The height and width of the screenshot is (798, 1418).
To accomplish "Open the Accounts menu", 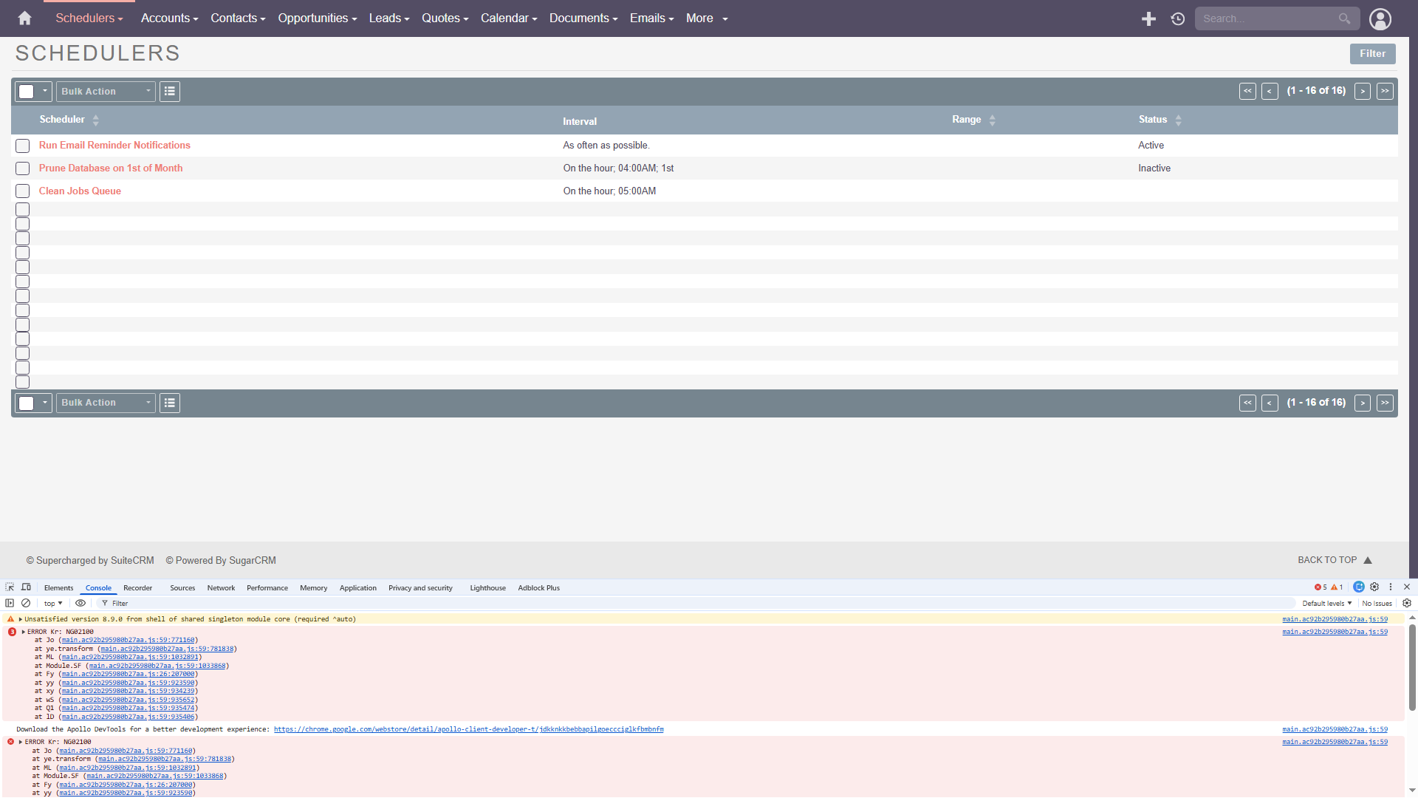I will point(169,18).
